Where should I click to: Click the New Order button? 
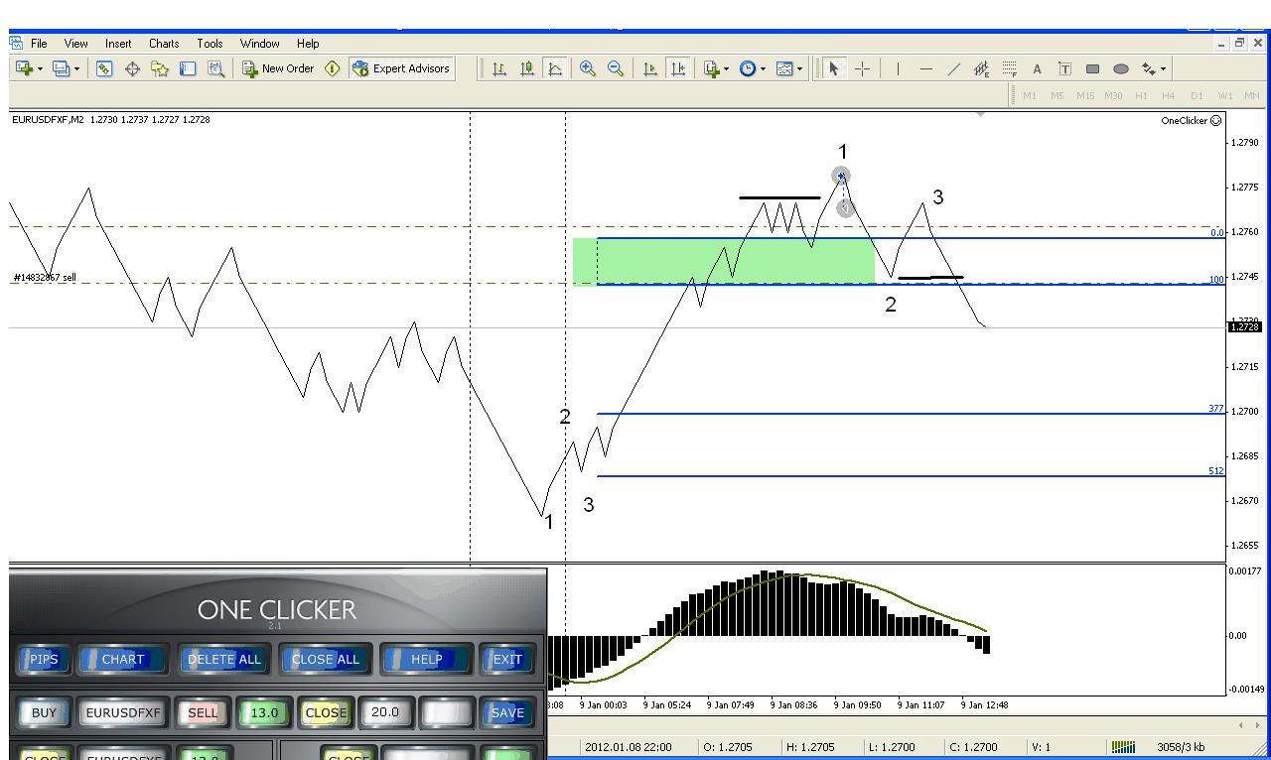[x=278, y=68]
